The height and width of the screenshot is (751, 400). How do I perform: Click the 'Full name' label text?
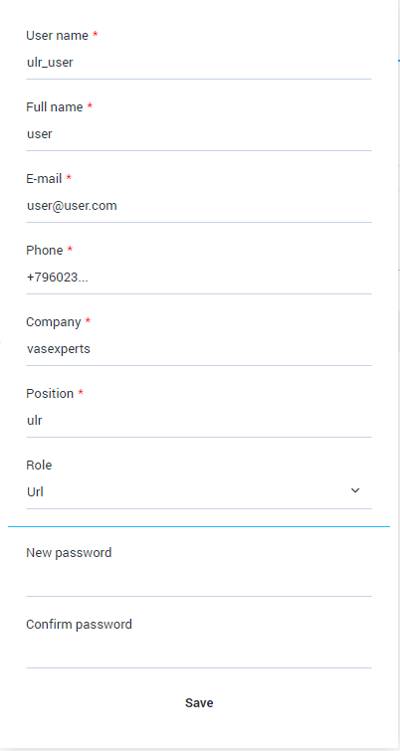[x=55, y=107]
